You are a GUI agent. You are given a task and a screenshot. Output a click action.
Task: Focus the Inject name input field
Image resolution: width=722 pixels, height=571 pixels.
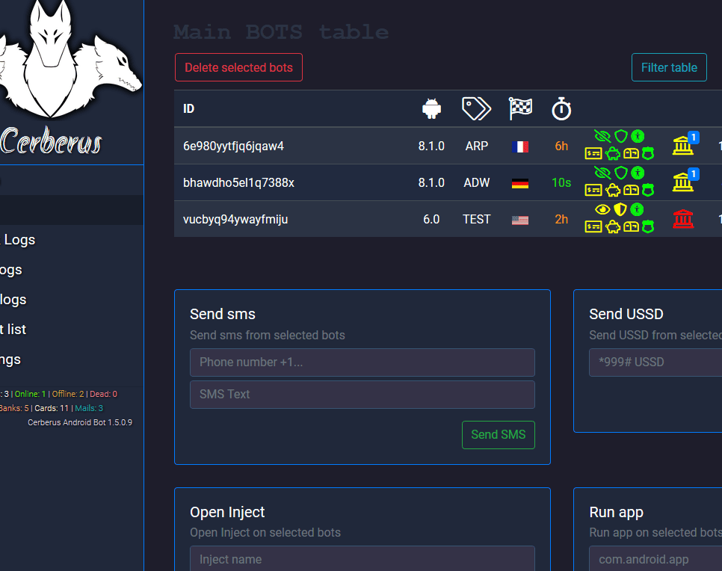[362, 558]
